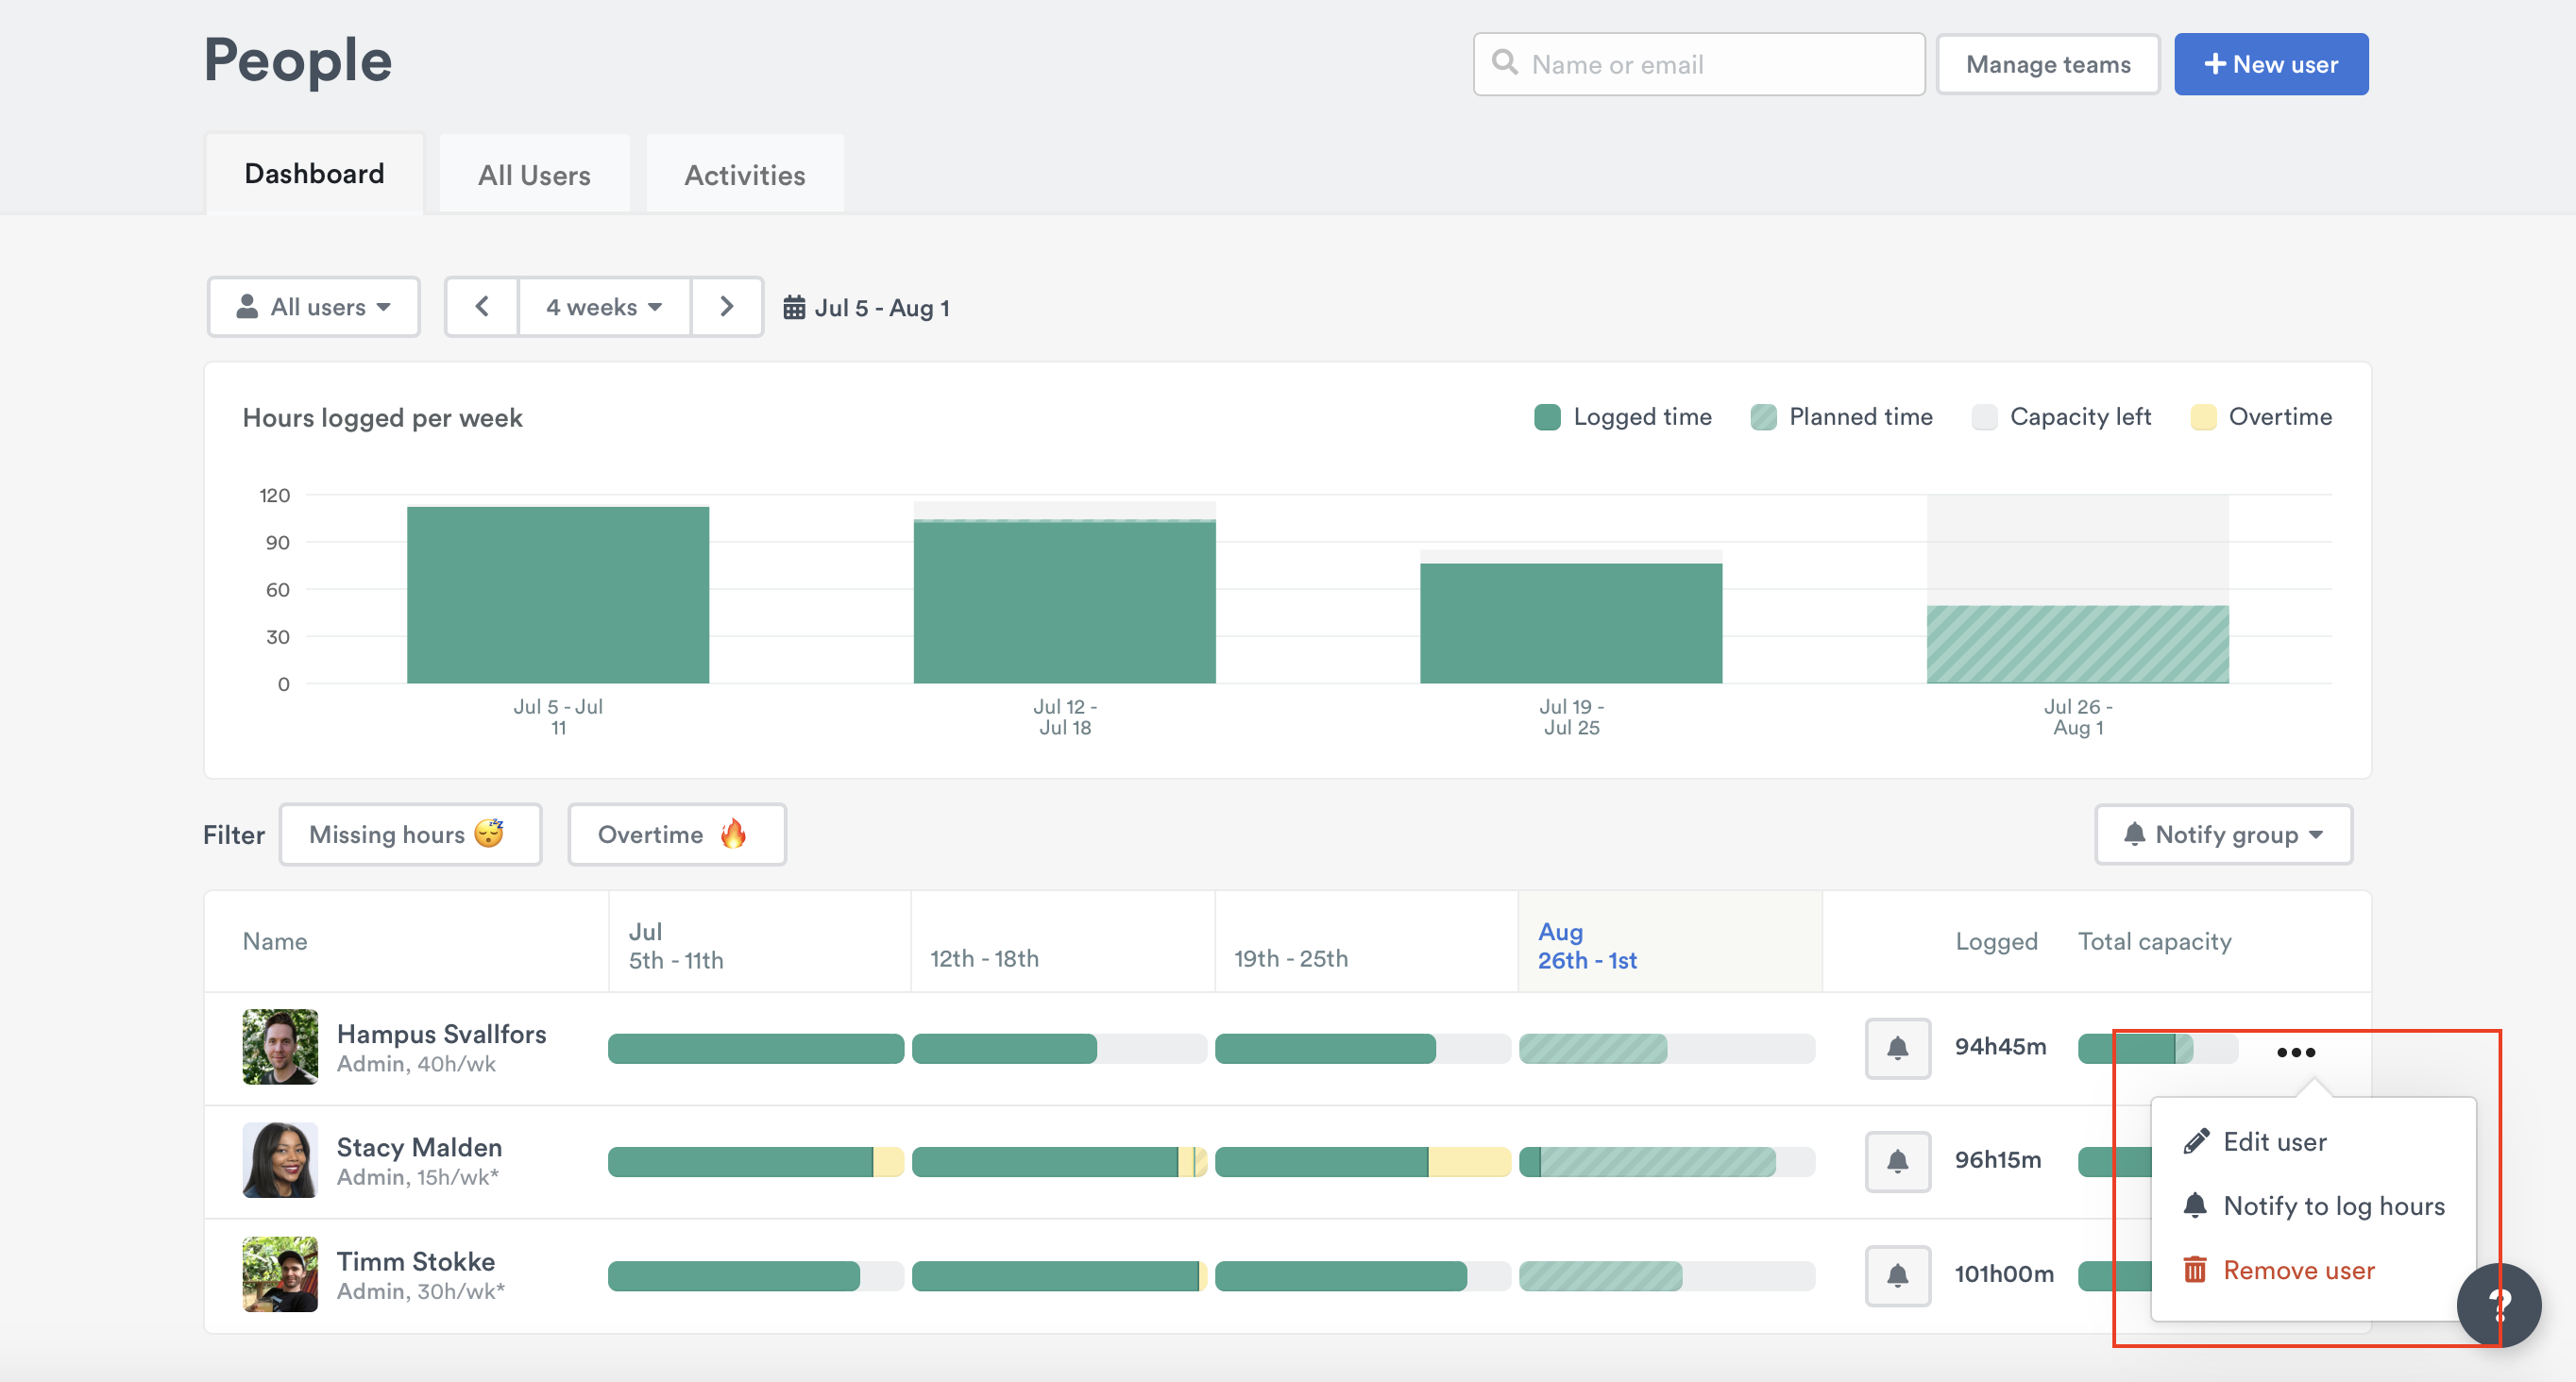The image size is (2576, 1382).
Task: Click the bell icon for Hampus Svallfors
Action: tap(1897, 1048)
